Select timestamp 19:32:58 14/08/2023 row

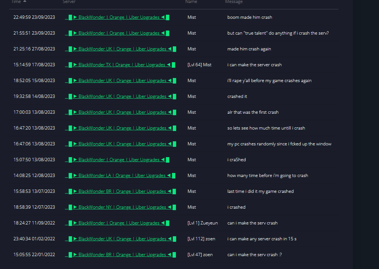pos(173,96)
